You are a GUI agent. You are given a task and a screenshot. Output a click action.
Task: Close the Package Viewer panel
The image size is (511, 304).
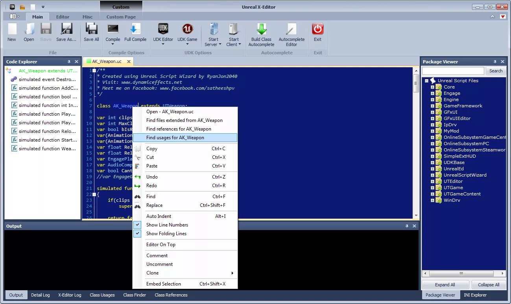click(x=502, y=62)
